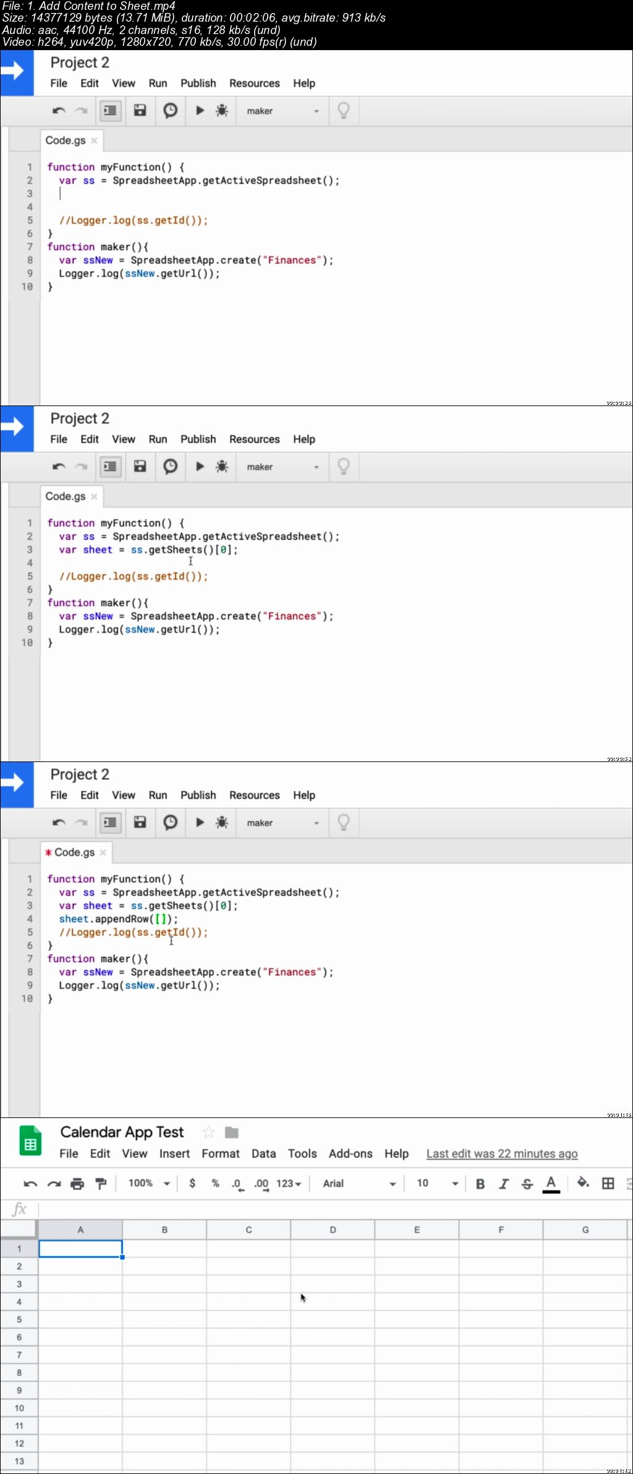Open the Borders tool in Sheets
This screenshot has width=633, height=1474.
[x=608, y=1183]
